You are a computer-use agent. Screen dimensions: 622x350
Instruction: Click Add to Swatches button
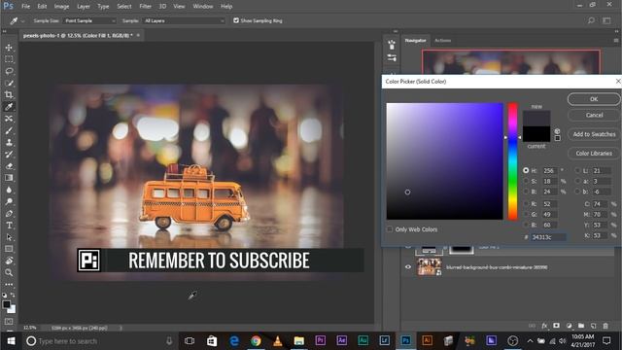tap(594, 134)
